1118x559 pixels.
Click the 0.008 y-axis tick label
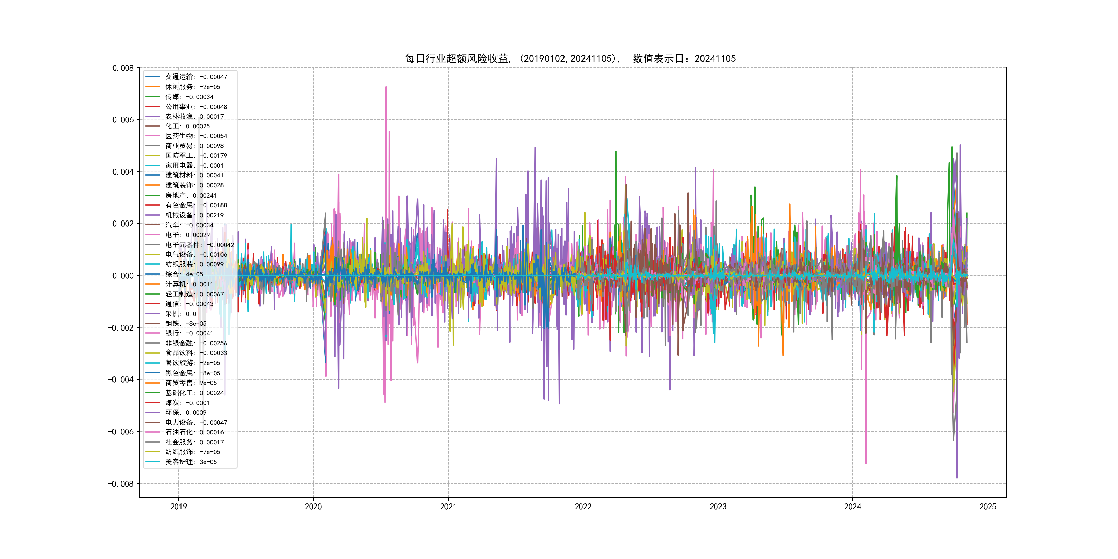pyautogui.click(x=123, y=68)
